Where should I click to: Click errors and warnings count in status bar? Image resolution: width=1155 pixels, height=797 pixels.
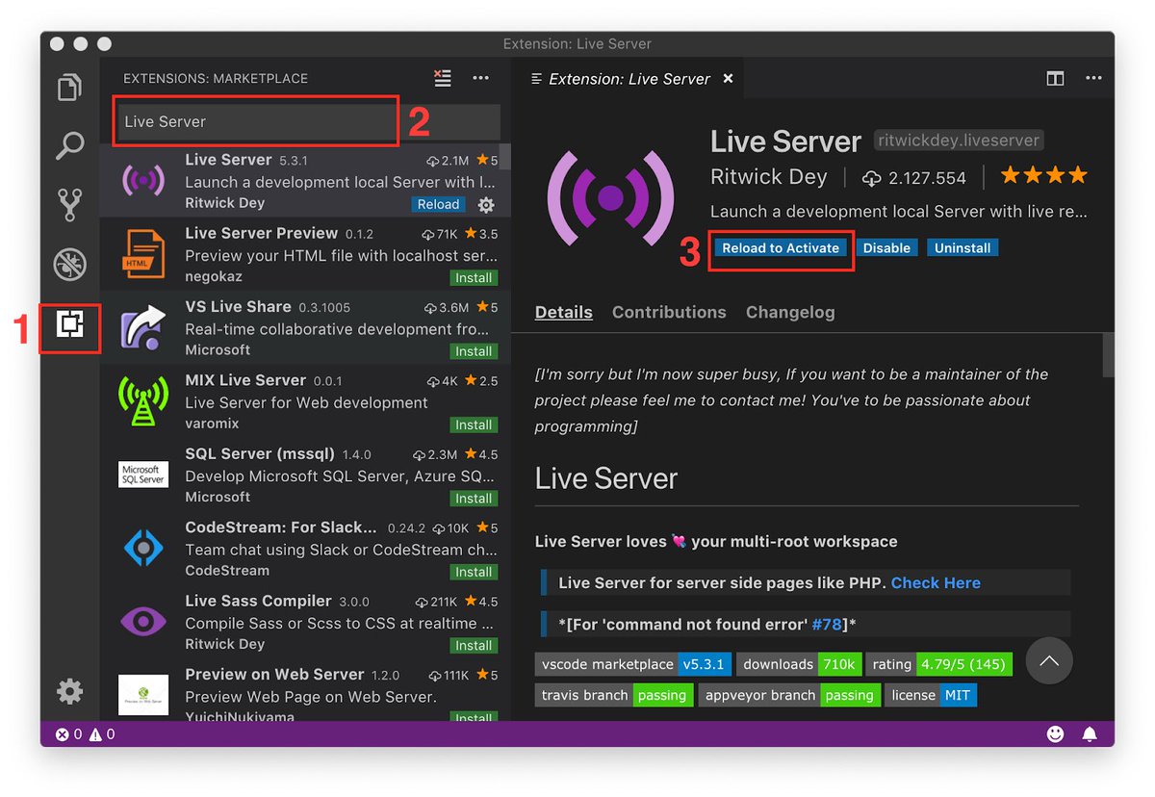tap(85, 733)
